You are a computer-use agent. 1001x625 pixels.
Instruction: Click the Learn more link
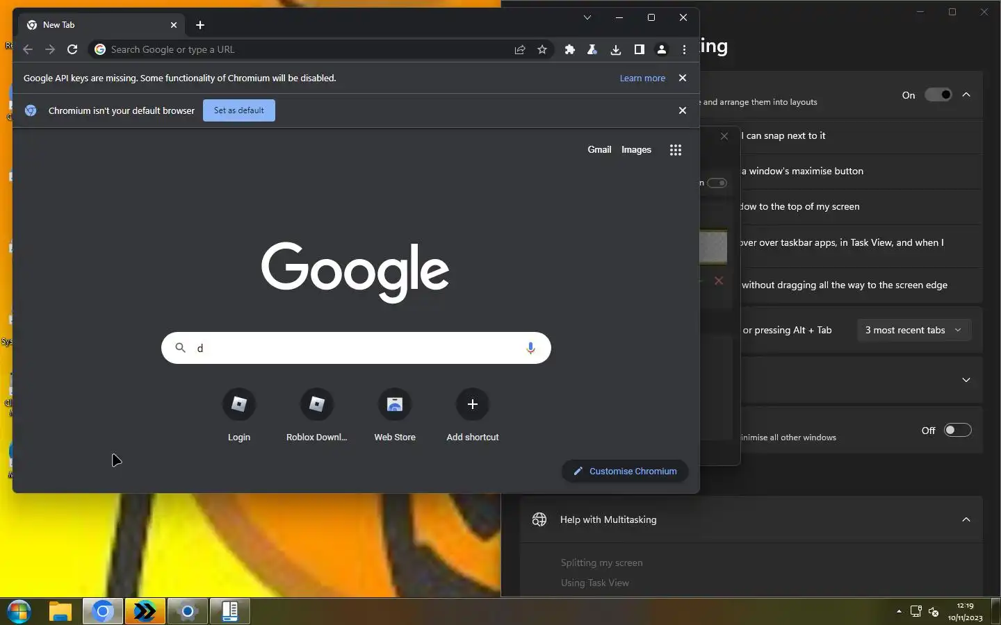(642, 78)
